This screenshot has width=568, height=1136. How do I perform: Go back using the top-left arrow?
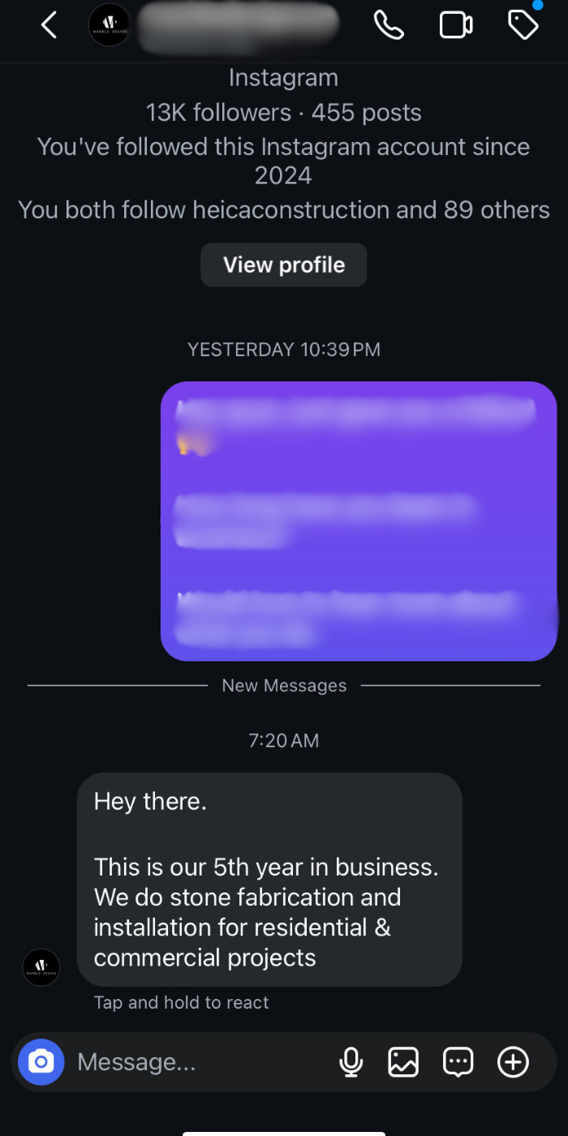(x=49, y=25)
